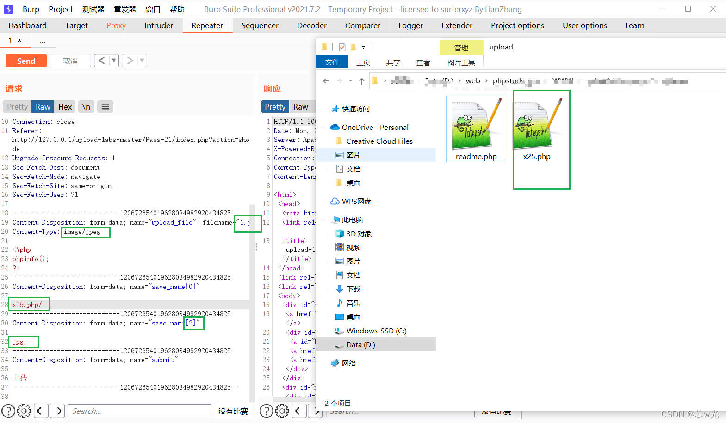Click Explorer forward navigation arrow
Viewport: 726px width, 423px height.
click(339, 81)
